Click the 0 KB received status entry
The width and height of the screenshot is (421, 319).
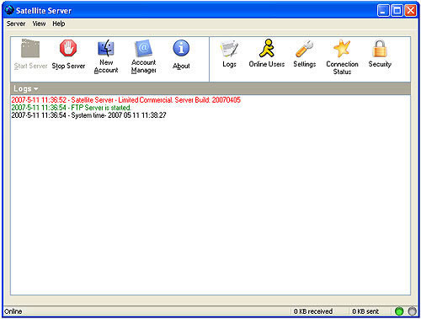(x=313, y=311)
